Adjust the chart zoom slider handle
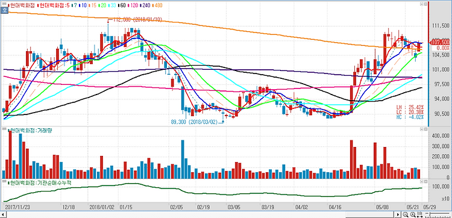Screen dimensions: 452x218 coord(430,214)
